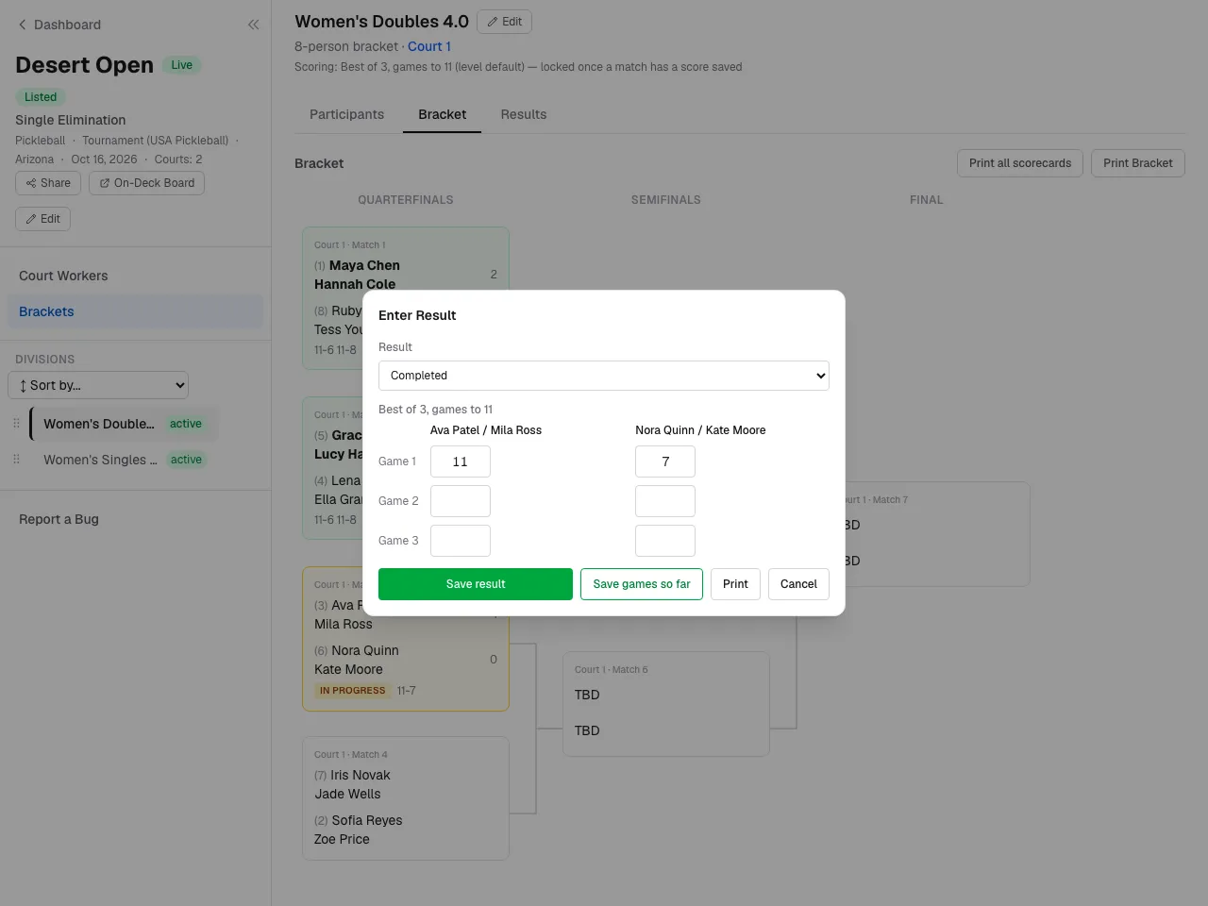The width and height of the screenshot is (1208, 906).
Task: Switch to the Bracket tab
Action: click(x=442, y=114)
